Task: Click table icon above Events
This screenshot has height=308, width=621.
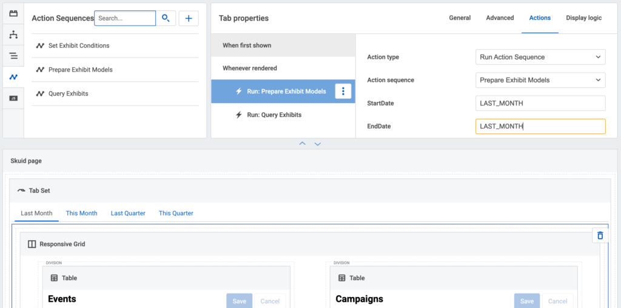Action: [54, 278]
